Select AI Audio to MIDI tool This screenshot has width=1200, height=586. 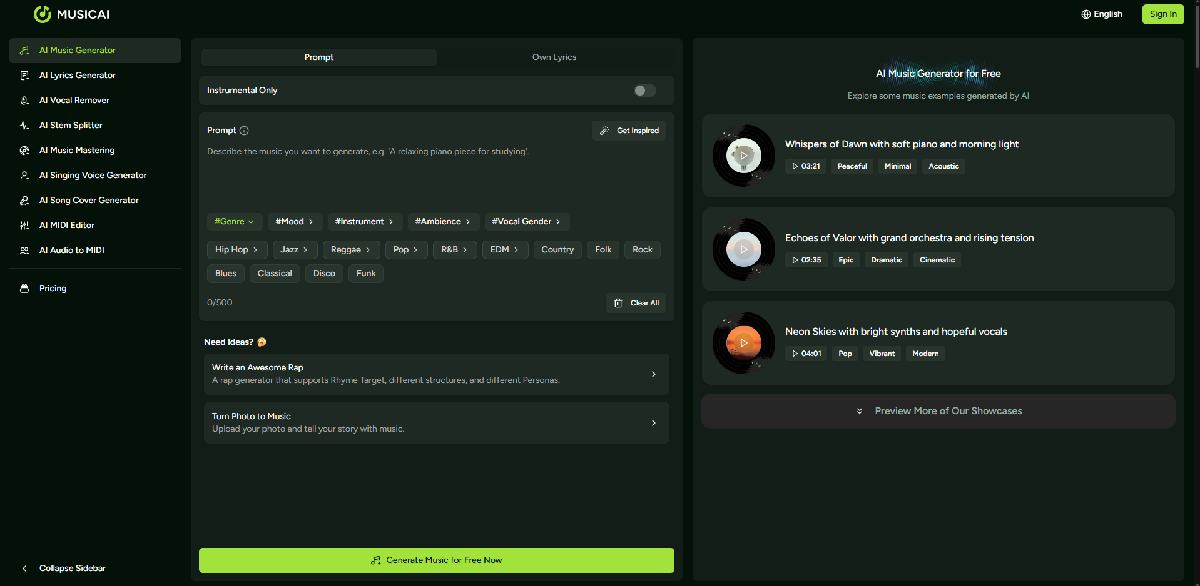click(71, 250)
